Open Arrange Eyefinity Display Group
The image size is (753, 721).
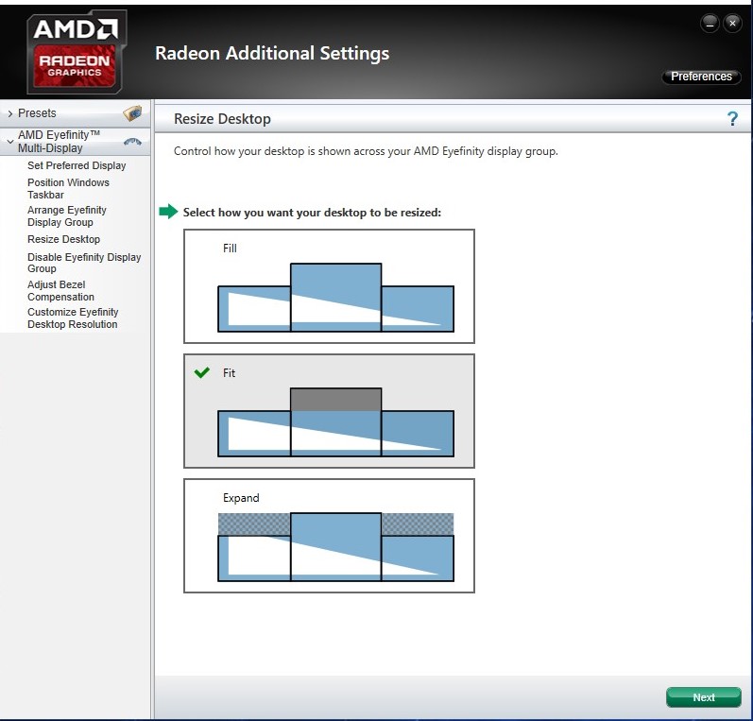67,215
